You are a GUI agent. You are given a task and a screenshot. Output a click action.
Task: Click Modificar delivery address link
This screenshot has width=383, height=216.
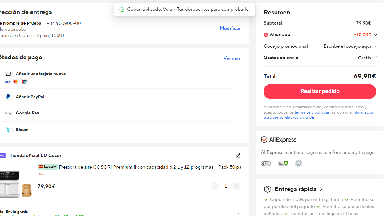tap(230, 28)
